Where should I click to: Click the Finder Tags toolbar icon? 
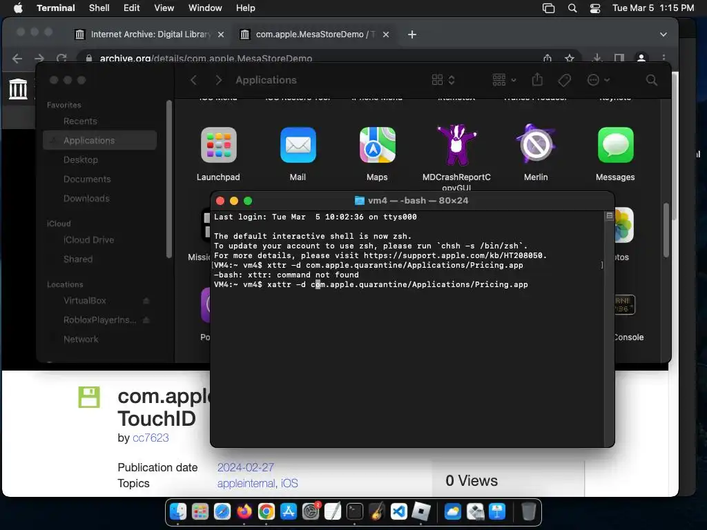click(x=564, y=80)
